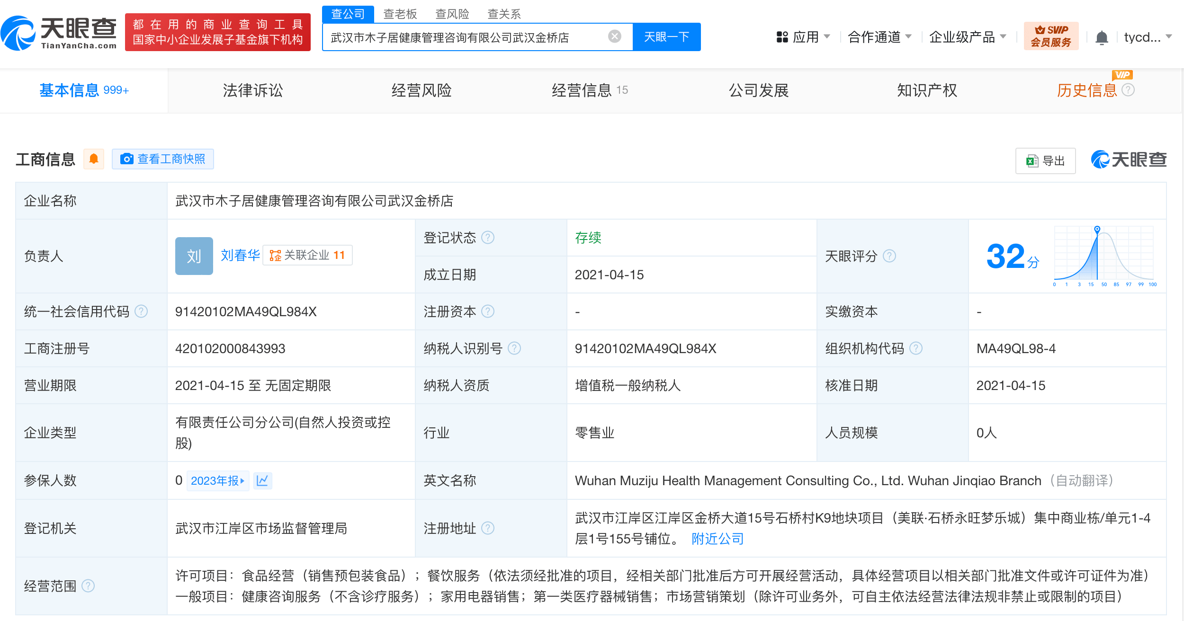Open 刘春华 profile link
The image size is (1184, 621).
(240, 255)
